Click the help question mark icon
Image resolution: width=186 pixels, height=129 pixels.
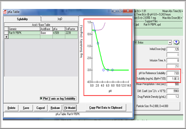[x=177, y=42]
